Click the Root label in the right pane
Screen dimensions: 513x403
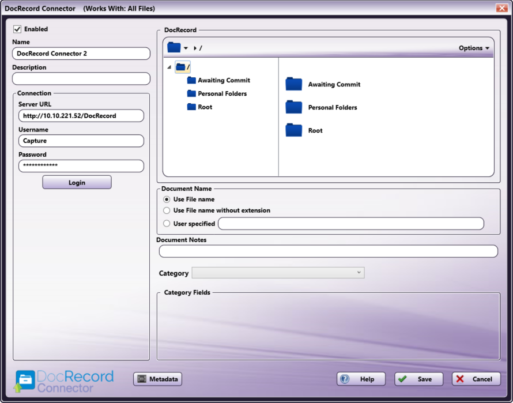[x=315, y=130]
